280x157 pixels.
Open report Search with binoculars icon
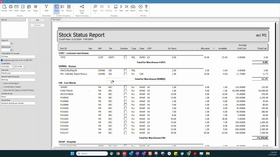[133, 8]
